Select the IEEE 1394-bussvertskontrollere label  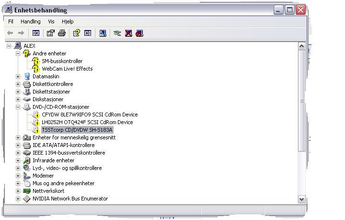pos(69,153)
